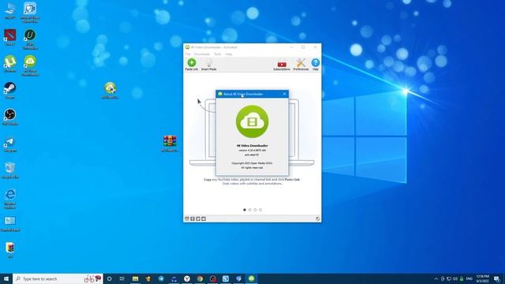Viewport: 505px width, 284px height.
Task: Click the large green cloud logo
Action: [252, 121]
